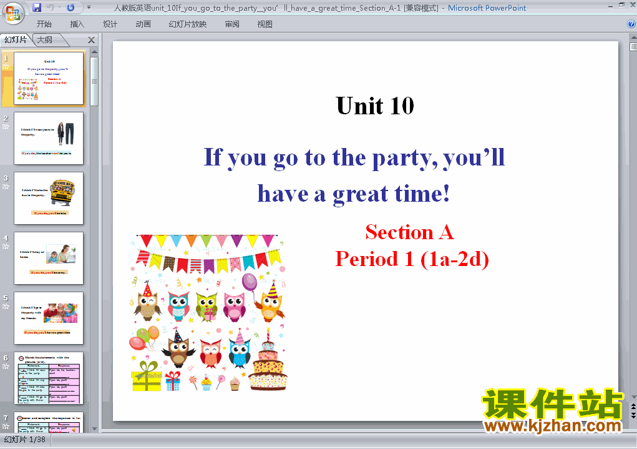Click the animation star icon beside slide 5
Screen dimensions: 637x449
pyautogui.click(x=6, y=306)
